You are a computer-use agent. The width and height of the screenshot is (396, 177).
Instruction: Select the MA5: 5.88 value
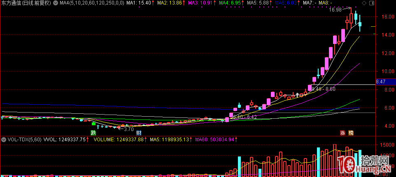258,3
